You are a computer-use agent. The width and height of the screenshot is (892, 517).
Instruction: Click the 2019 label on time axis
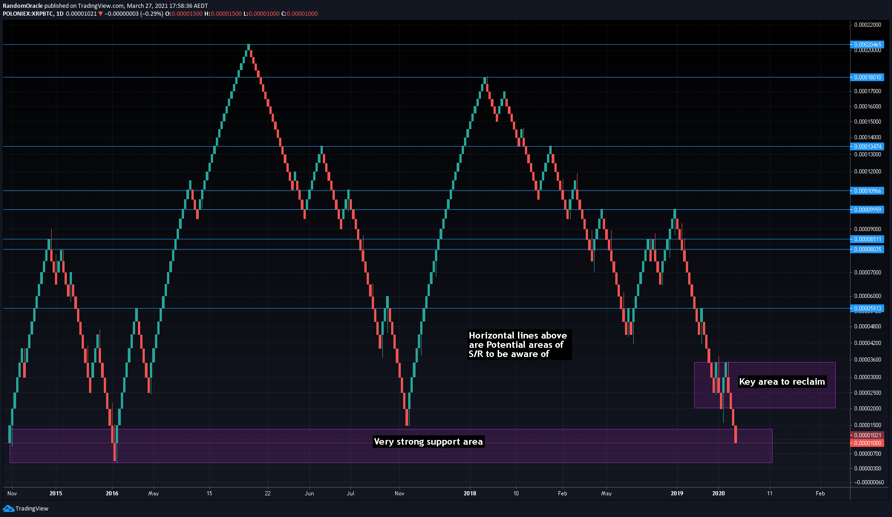(677, 493)
